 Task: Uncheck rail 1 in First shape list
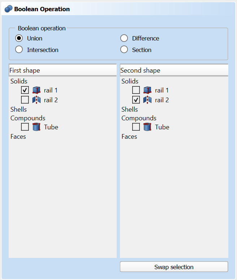(x=25, y=90)
